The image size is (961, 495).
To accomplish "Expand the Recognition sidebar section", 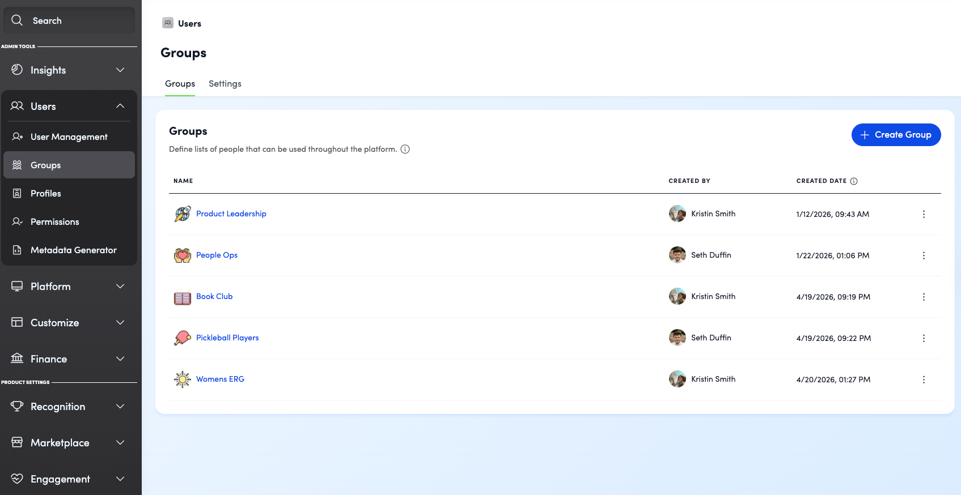I will 69,407.
